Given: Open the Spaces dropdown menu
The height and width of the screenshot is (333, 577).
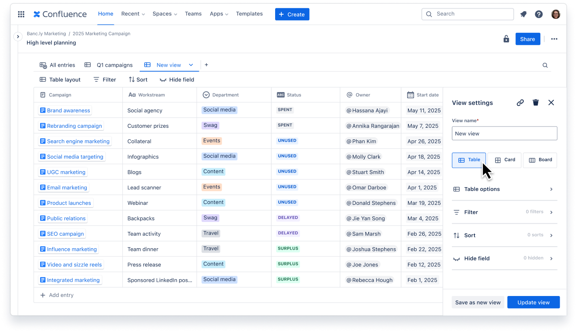Looking at the screenshot, I should (x=164, y=14).
